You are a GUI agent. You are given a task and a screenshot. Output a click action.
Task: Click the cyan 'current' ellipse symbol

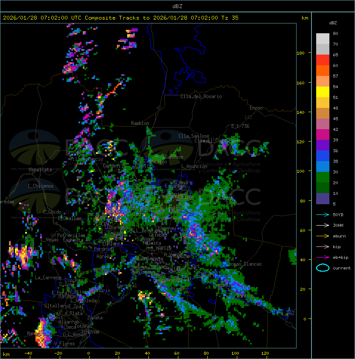[x=323, y=268]
